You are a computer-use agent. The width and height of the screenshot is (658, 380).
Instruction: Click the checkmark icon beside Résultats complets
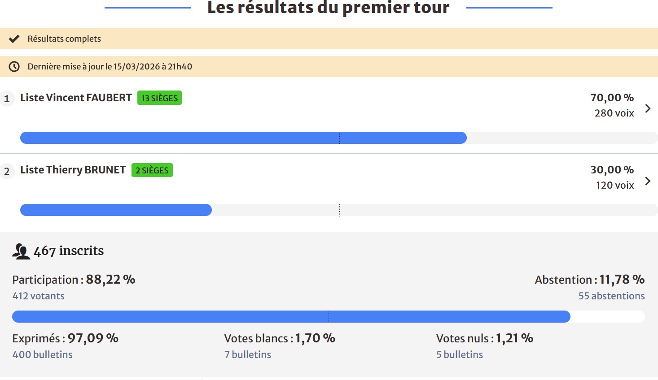coord(14,39)
